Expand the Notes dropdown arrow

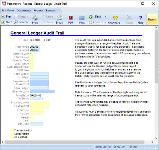coord(28,17)
